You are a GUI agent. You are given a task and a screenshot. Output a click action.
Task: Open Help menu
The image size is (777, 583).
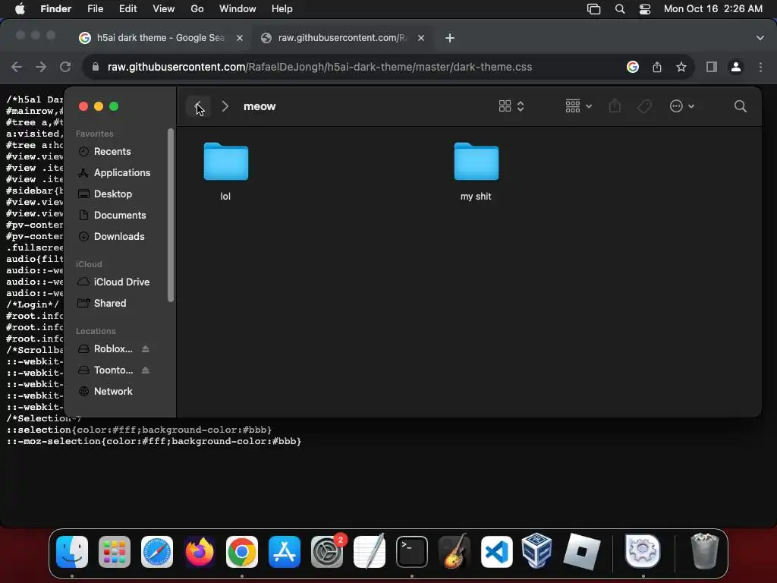point(282,9)
